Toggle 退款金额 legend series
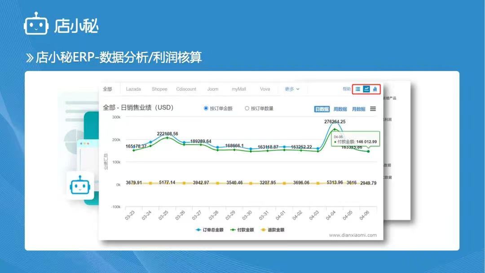 [273, 230]
